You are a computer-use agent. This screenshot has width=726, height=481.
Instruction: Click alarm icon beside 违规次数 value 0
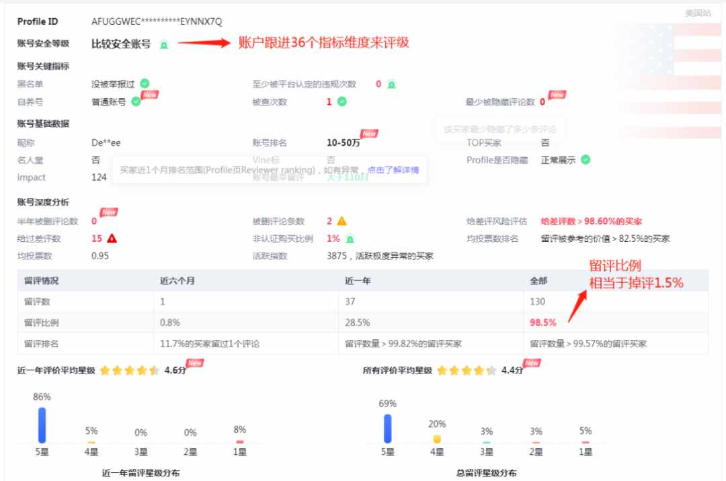point(391,85)
